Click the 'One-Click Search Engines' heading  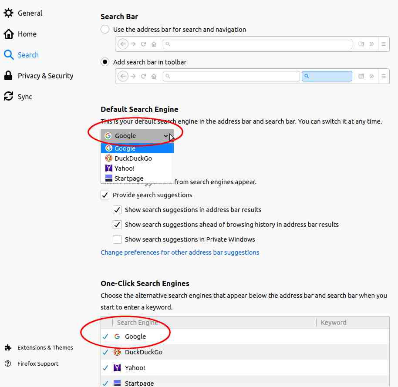pyautogui.click(x=145, y=283)
